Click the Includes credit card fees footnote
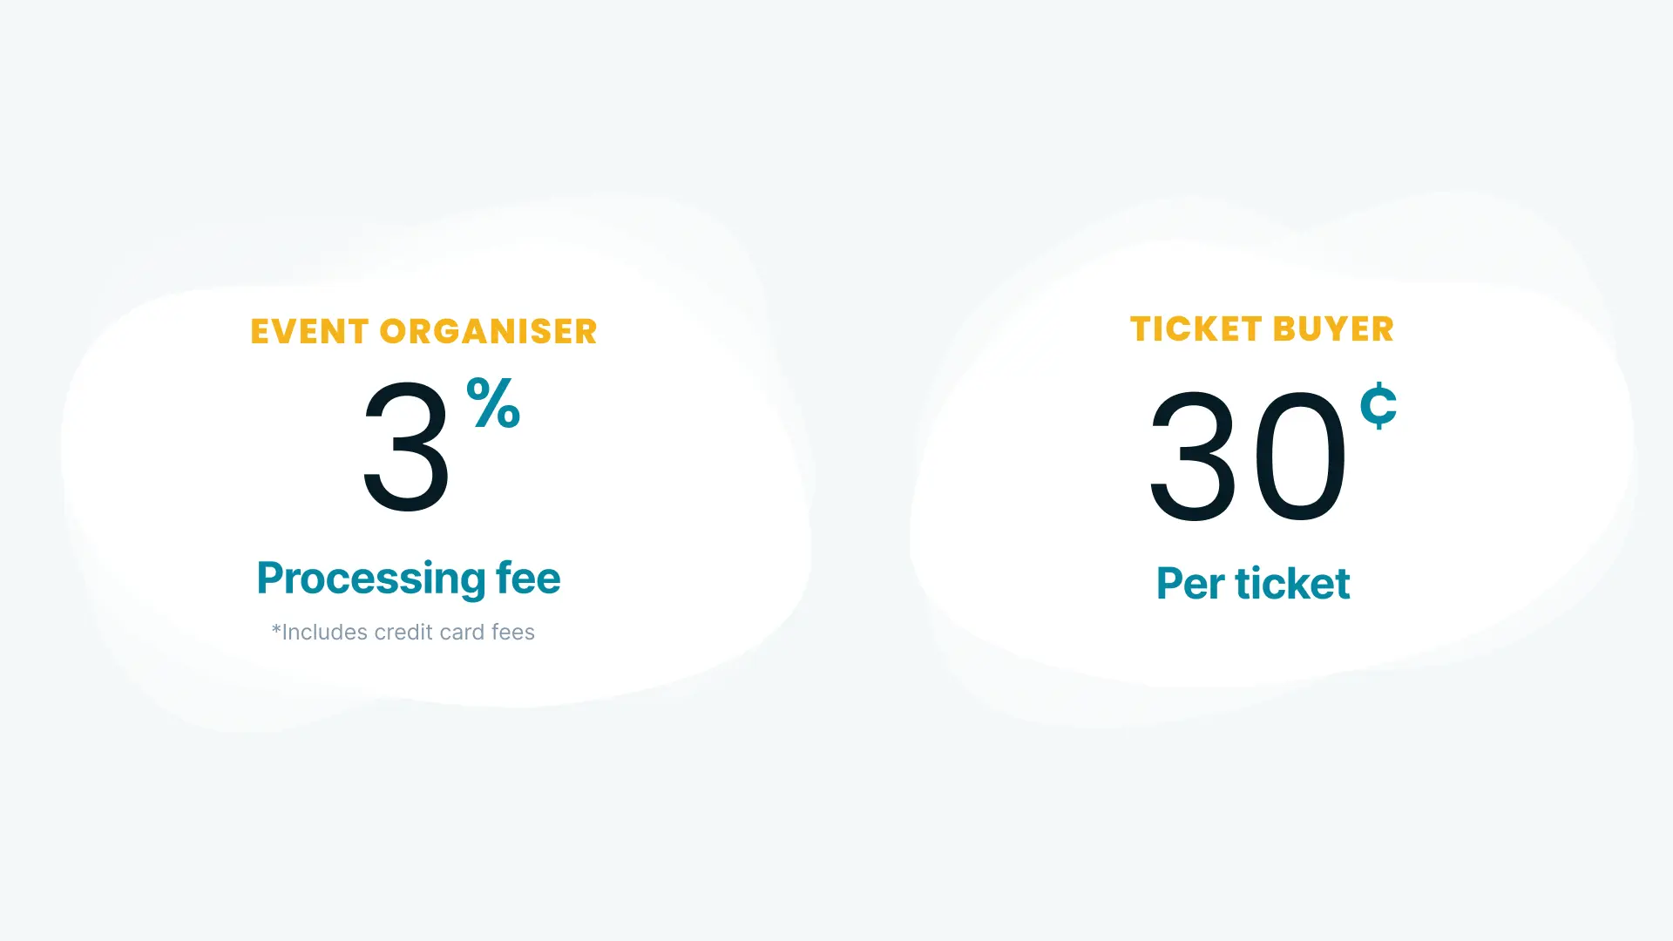The image size is (1673, 941). click(x=403, y=632)
